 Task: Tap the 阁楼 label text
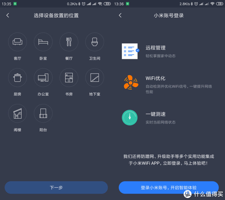point(17,130)
